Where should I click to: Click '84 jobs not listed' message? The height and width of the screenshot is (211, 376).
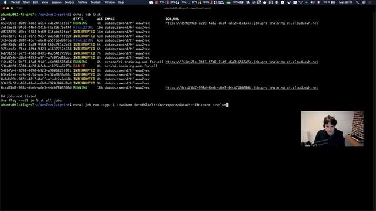19,96
